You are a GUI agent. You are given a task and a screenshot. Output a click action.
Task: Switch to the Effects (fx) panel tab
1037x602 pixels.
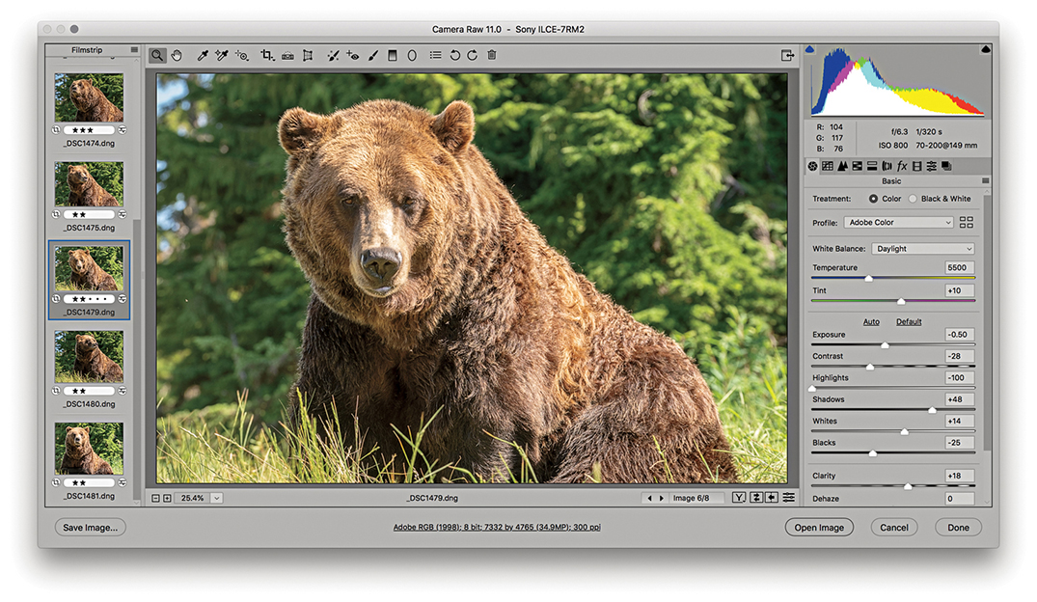(x=902, y=167)
